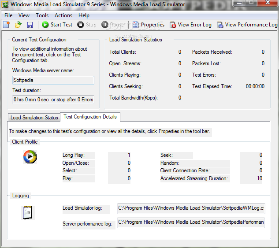279x248 pixels.
Task: Click the Windows Media Player Client Profile icon
Action: tap(30, 157)
